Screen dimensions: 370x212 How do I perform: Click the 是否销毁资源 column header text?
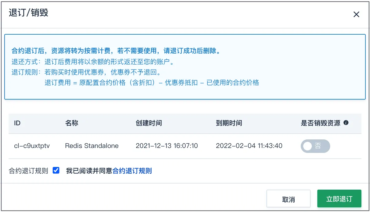point(321,123)
